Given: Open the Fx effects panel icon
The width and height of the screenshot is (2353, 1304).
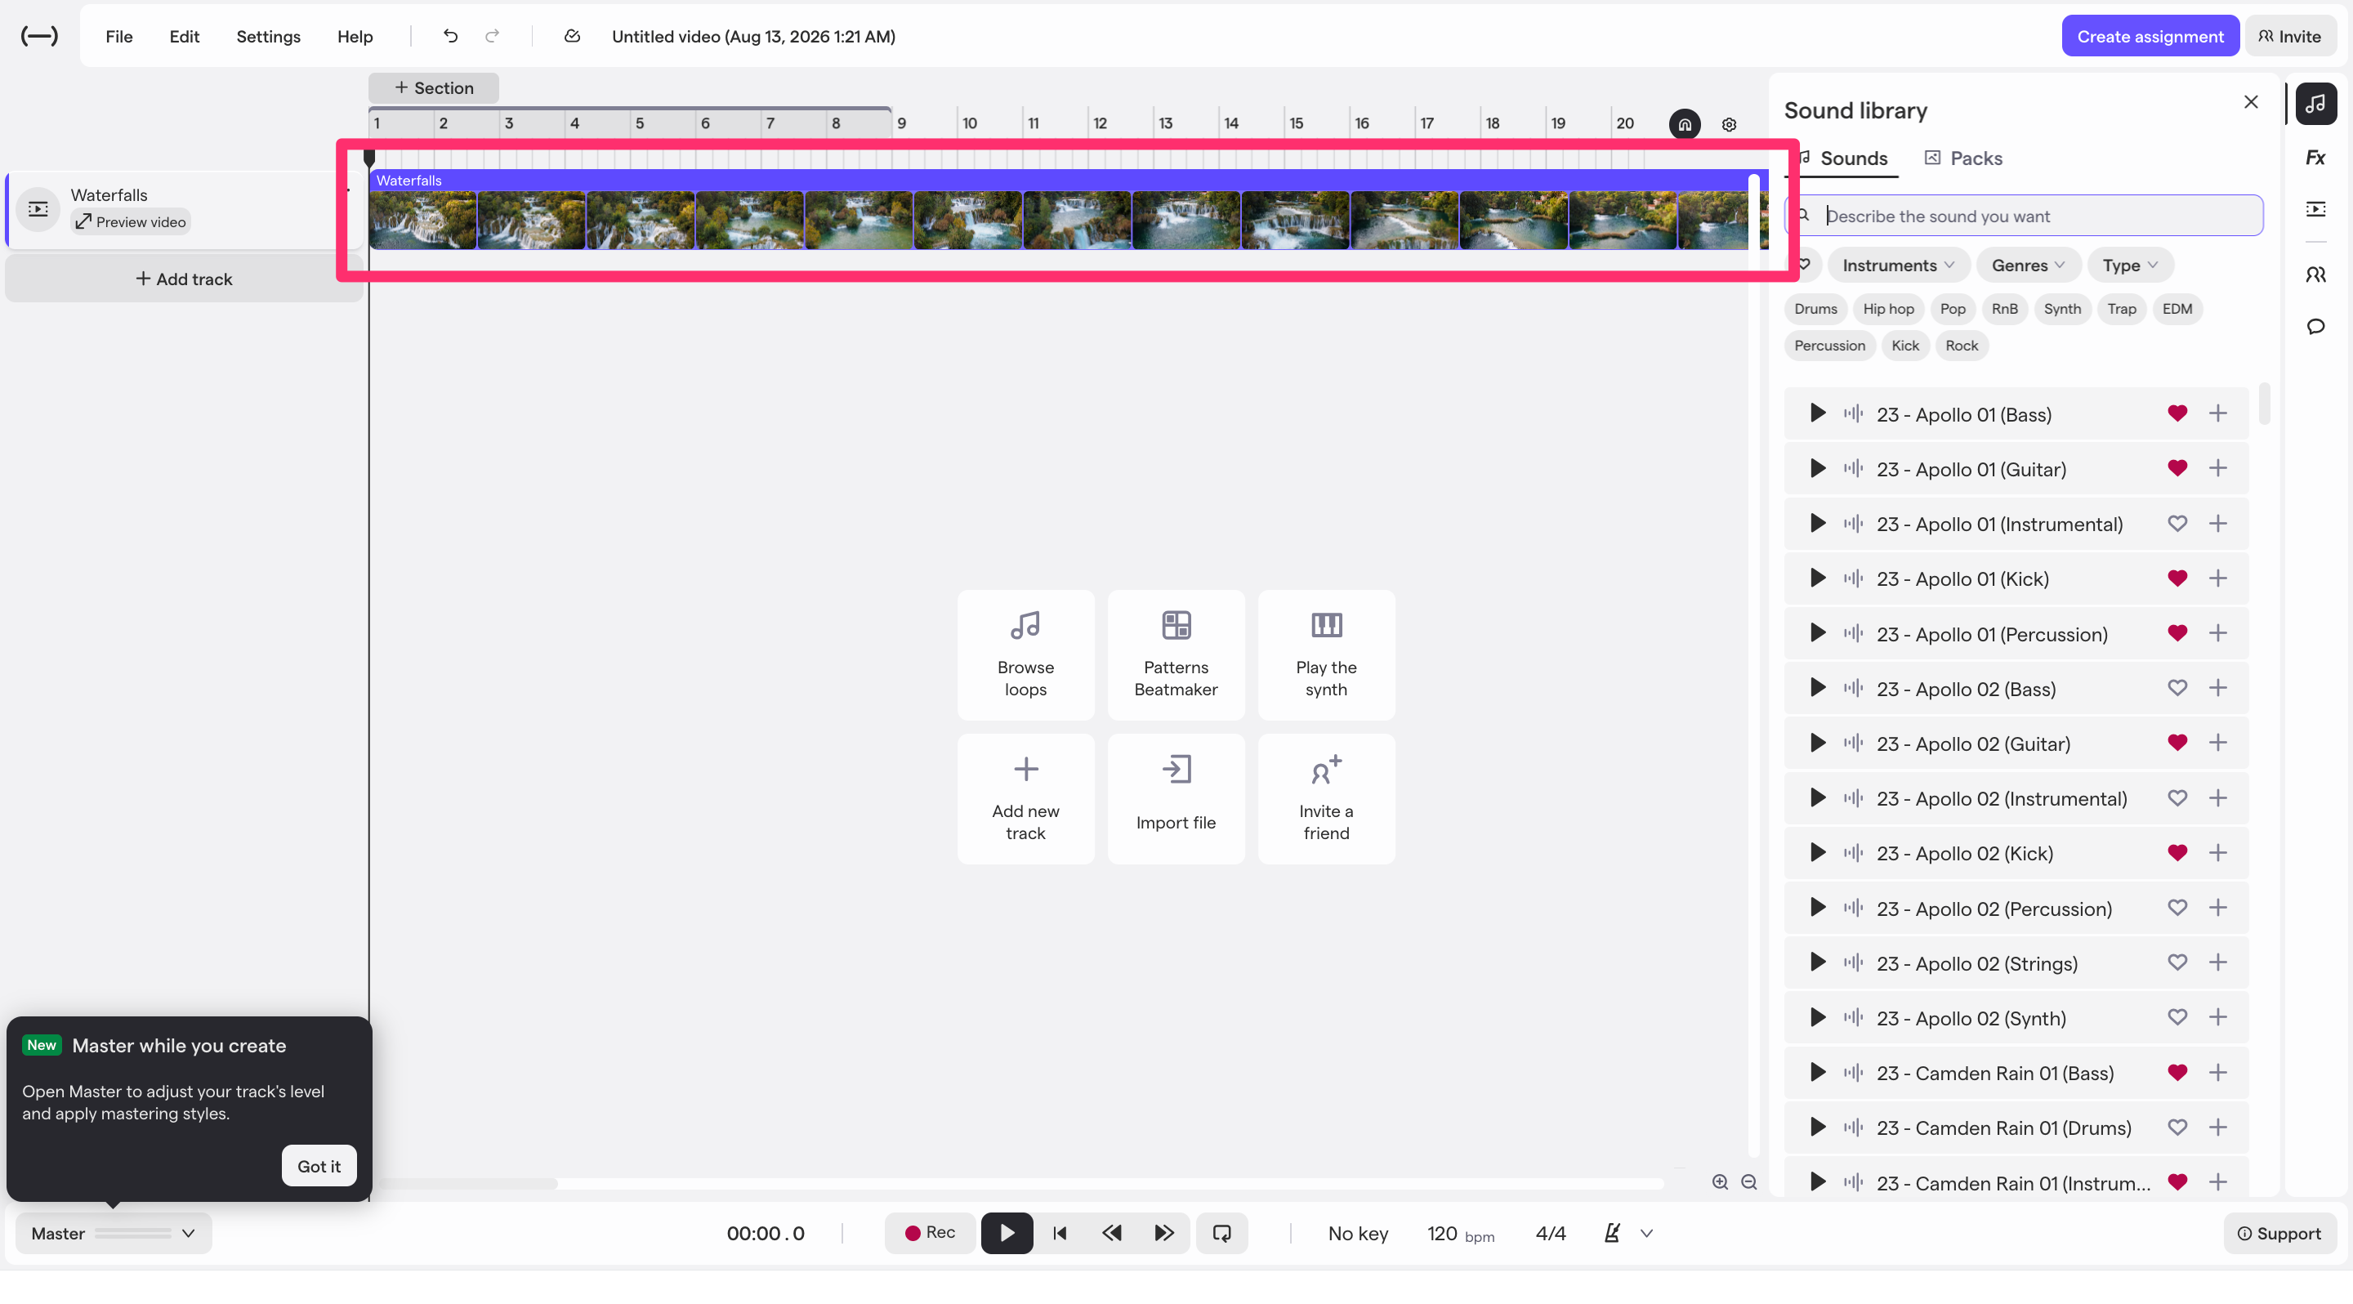Looking at the screenshot, I should pyautogui.click(x=2315, y=157).
